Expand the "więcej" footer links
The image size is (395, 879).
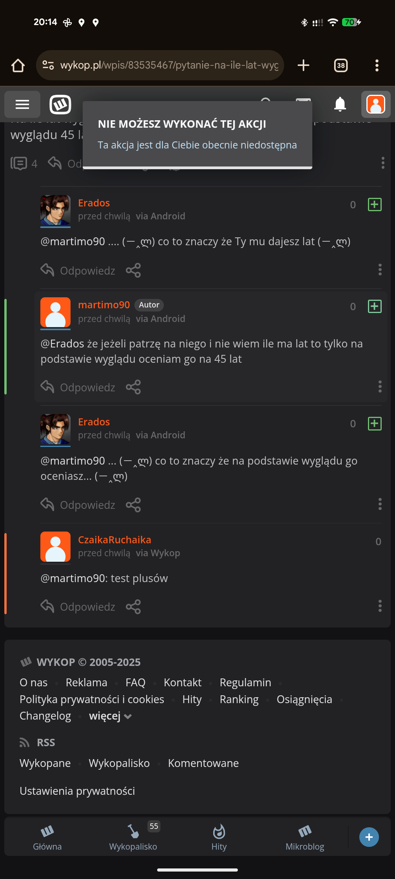110,716
